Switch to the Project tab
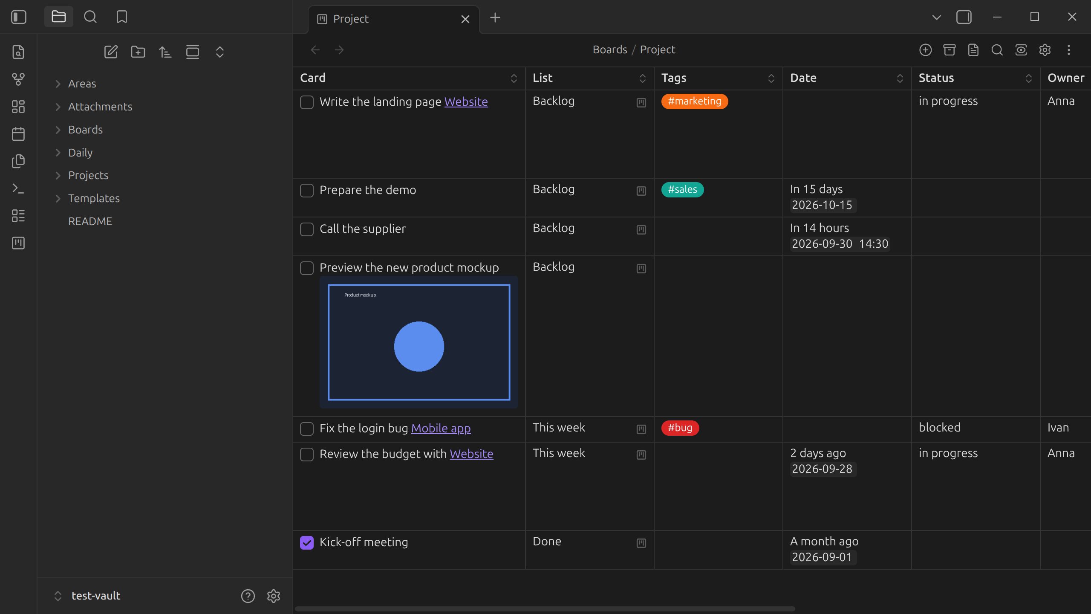Screen dimensions: 1091x614 [394, 19]
